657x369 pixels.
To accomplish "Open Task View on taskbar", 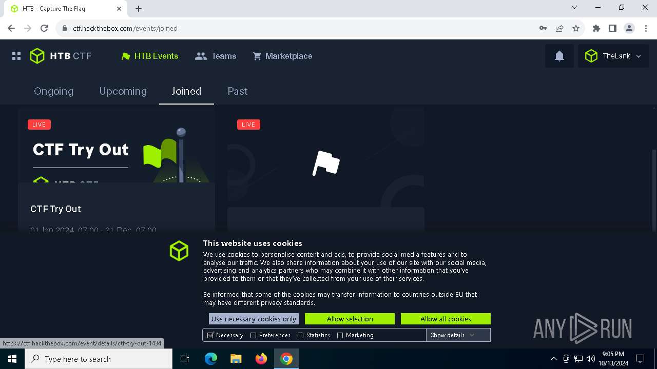I will click(x=185, y=359).
